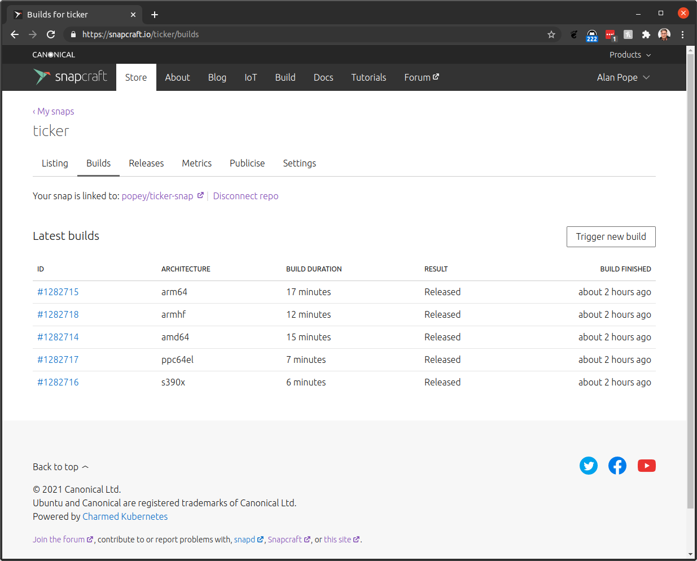
Task: Open build #1282718
Action: [x=58, y=314]
